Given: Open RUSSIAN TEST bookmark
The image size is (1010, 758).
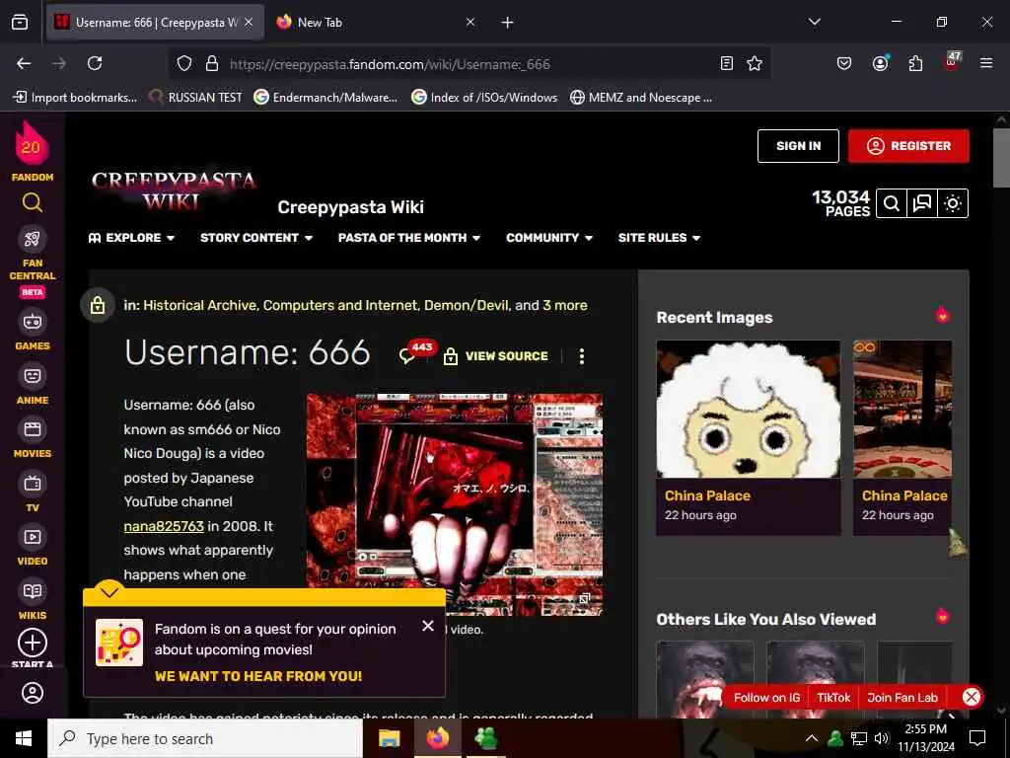Looking at the screenshot, I should tap(196, 98).
